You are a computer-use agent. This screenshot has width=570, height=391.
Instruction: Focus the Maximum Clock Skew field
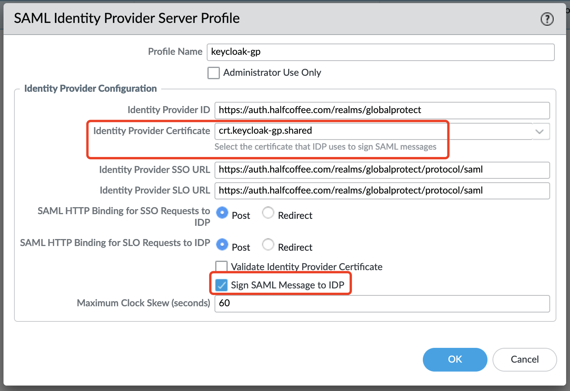point(382,304)
